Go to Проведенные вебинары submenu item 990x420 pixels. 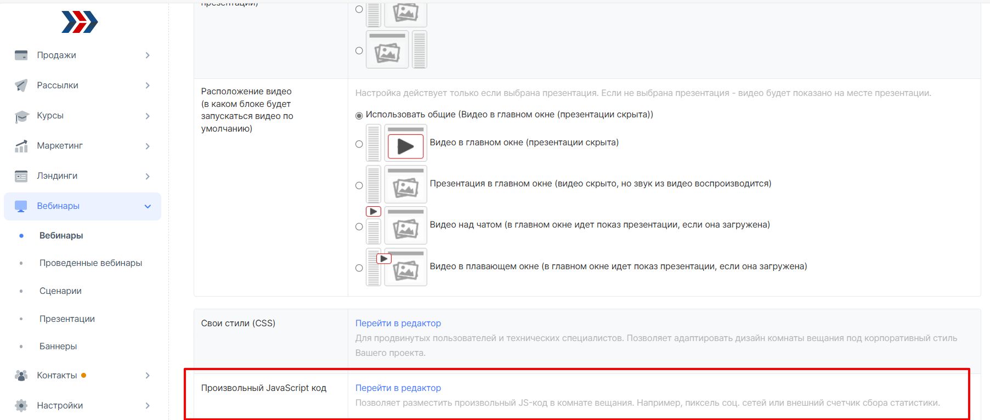(90, 263)
